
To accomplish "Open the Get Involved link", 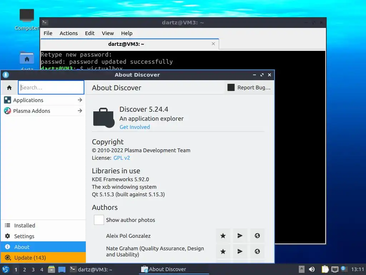I will 135,127.
